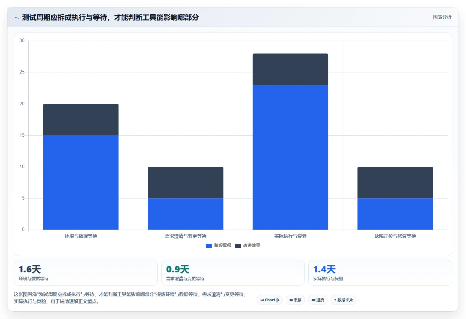Toggle the 改进效果 legend item
The height and width of the screenshot is (319, 466).
coord(247,246)
